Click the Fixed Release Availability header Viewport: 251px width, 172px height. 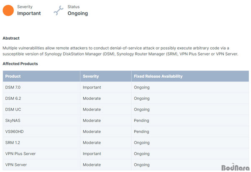coord(158,76)
